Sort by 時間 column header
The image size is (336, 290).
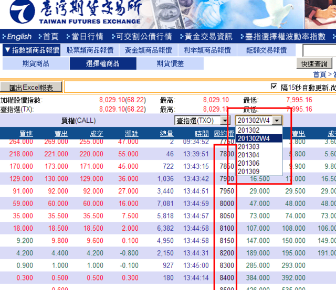[x=202, y=134]
